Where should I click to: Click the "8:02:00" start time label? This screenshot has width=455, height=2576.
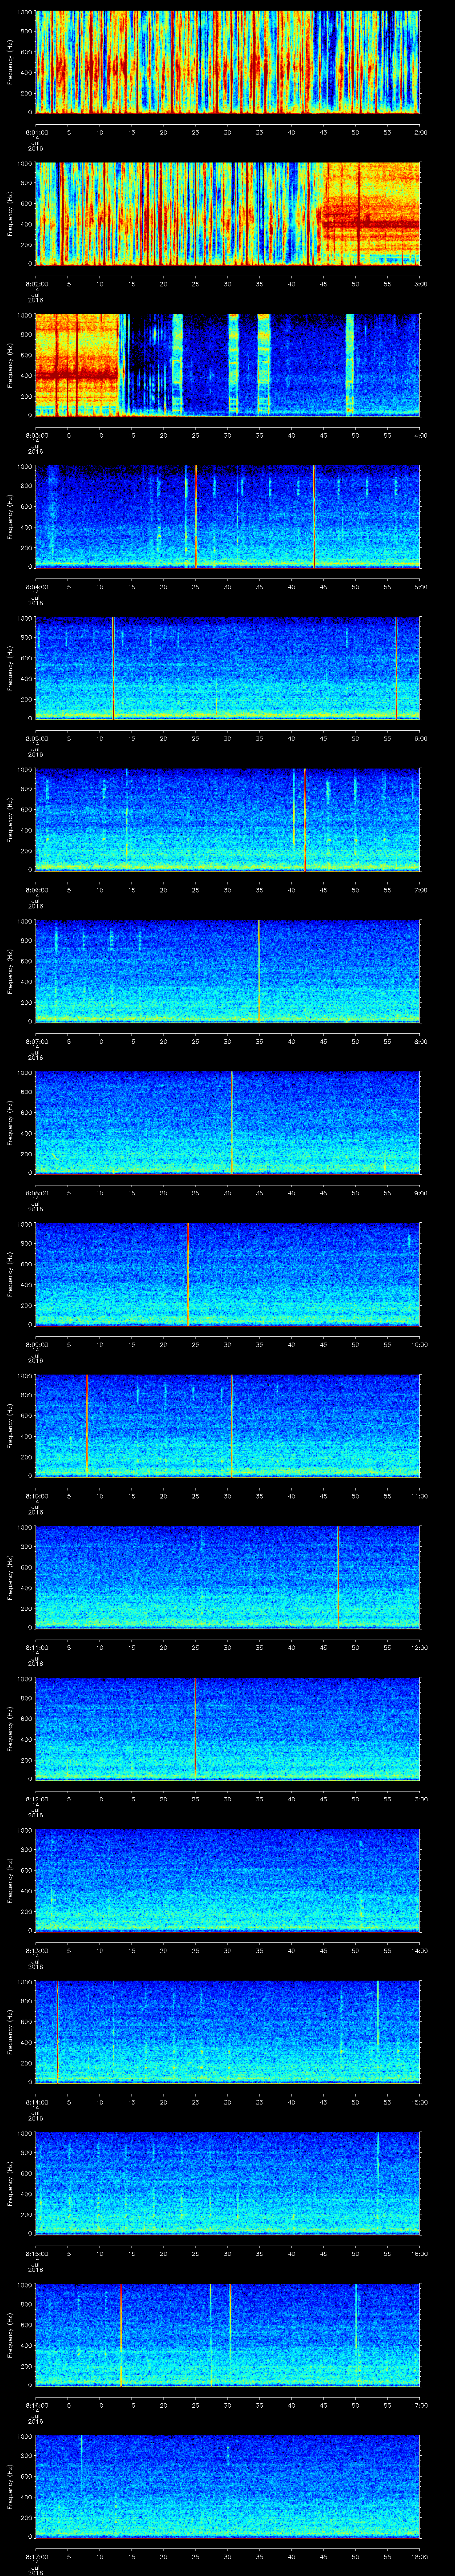(x=36, y=284)
